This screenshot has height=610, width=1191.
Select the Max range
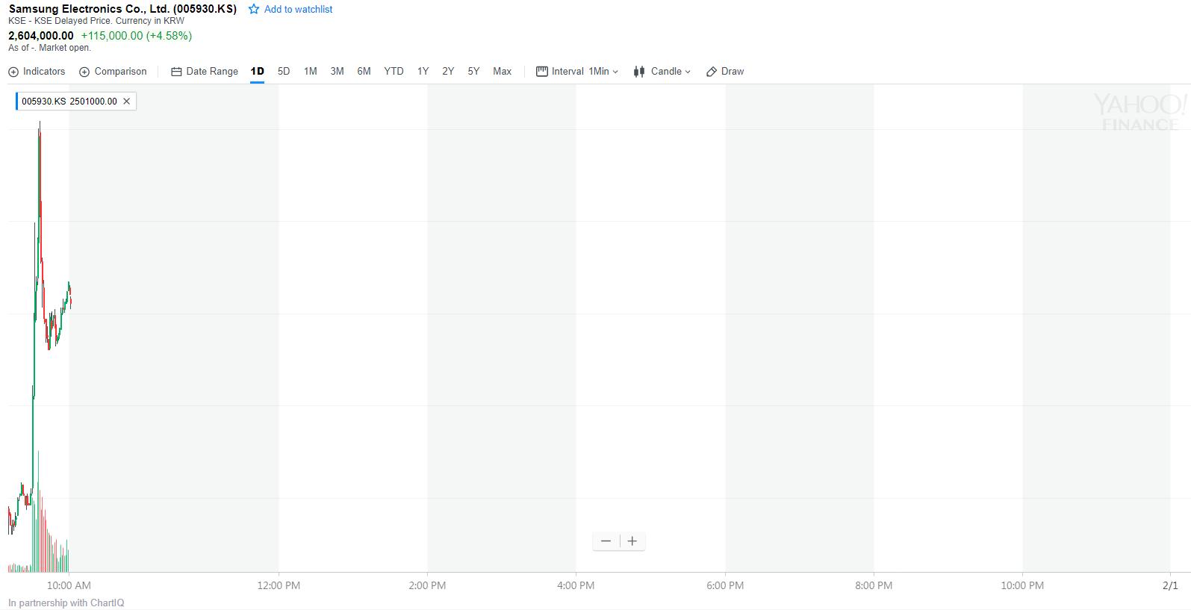pos(503,72)
